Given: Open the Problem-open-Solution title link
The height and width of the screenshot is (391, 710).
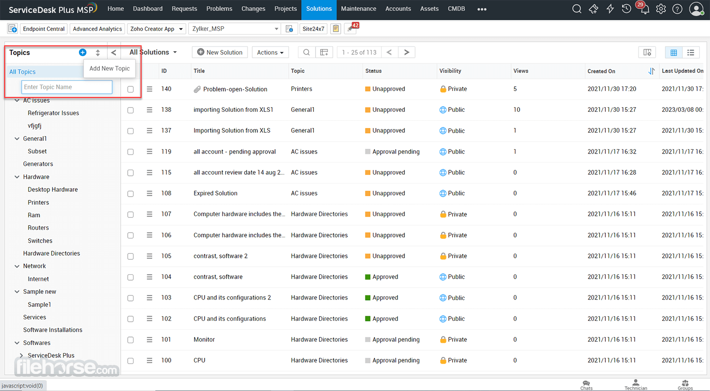Looking at the screenshot, I should coord(235,89).
